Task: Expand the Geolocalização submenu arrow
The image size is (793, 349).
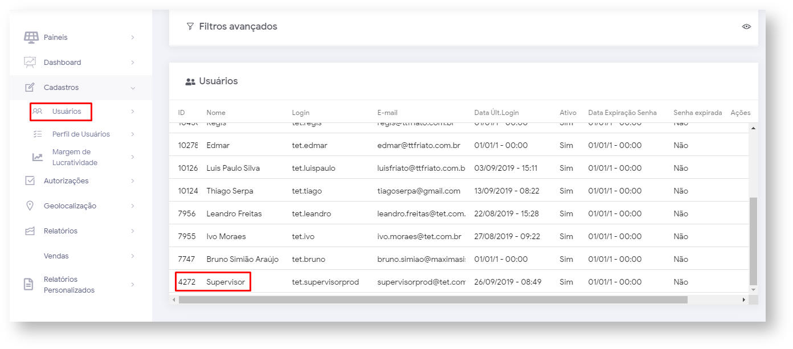Action: [133, 206]
